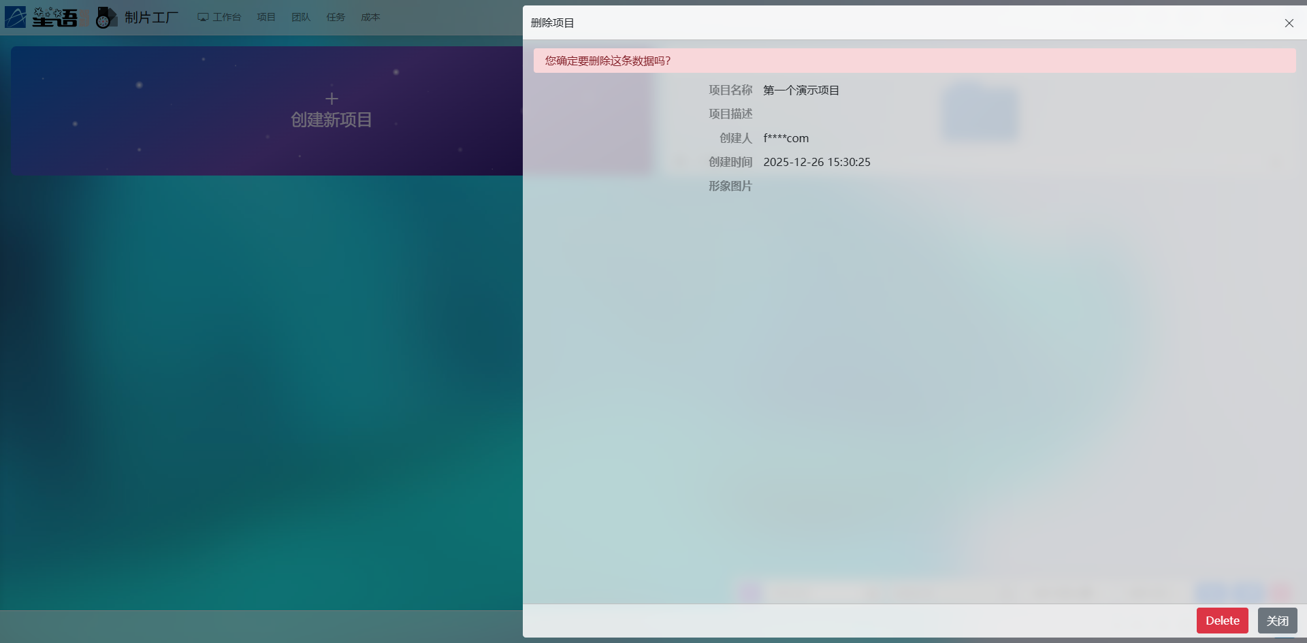Click the 删除项目 dialog title
Viewport: 1307px width, 643px height.
click(552, 23)
